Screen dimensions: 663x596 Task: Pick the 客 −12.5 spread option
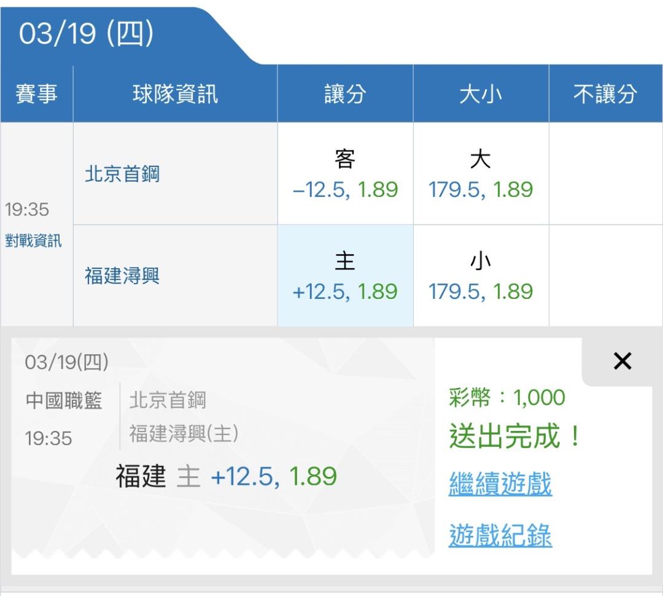click(345, 174)
